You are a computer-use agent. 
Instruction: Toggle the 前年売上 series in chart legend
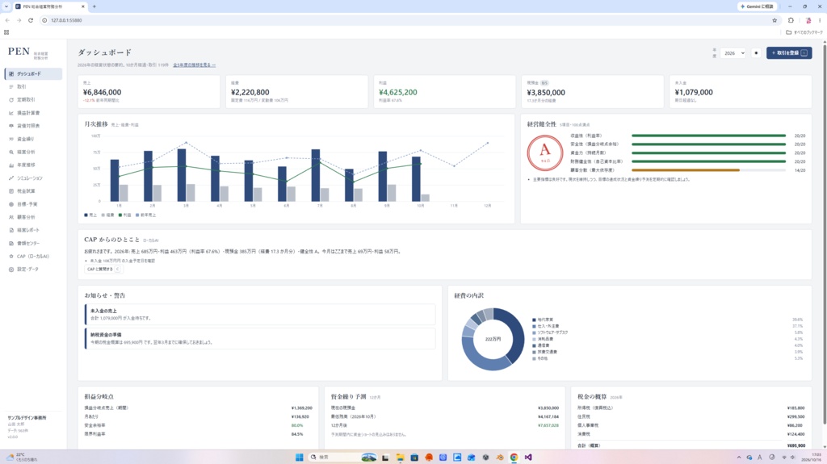tap(146, 215)
